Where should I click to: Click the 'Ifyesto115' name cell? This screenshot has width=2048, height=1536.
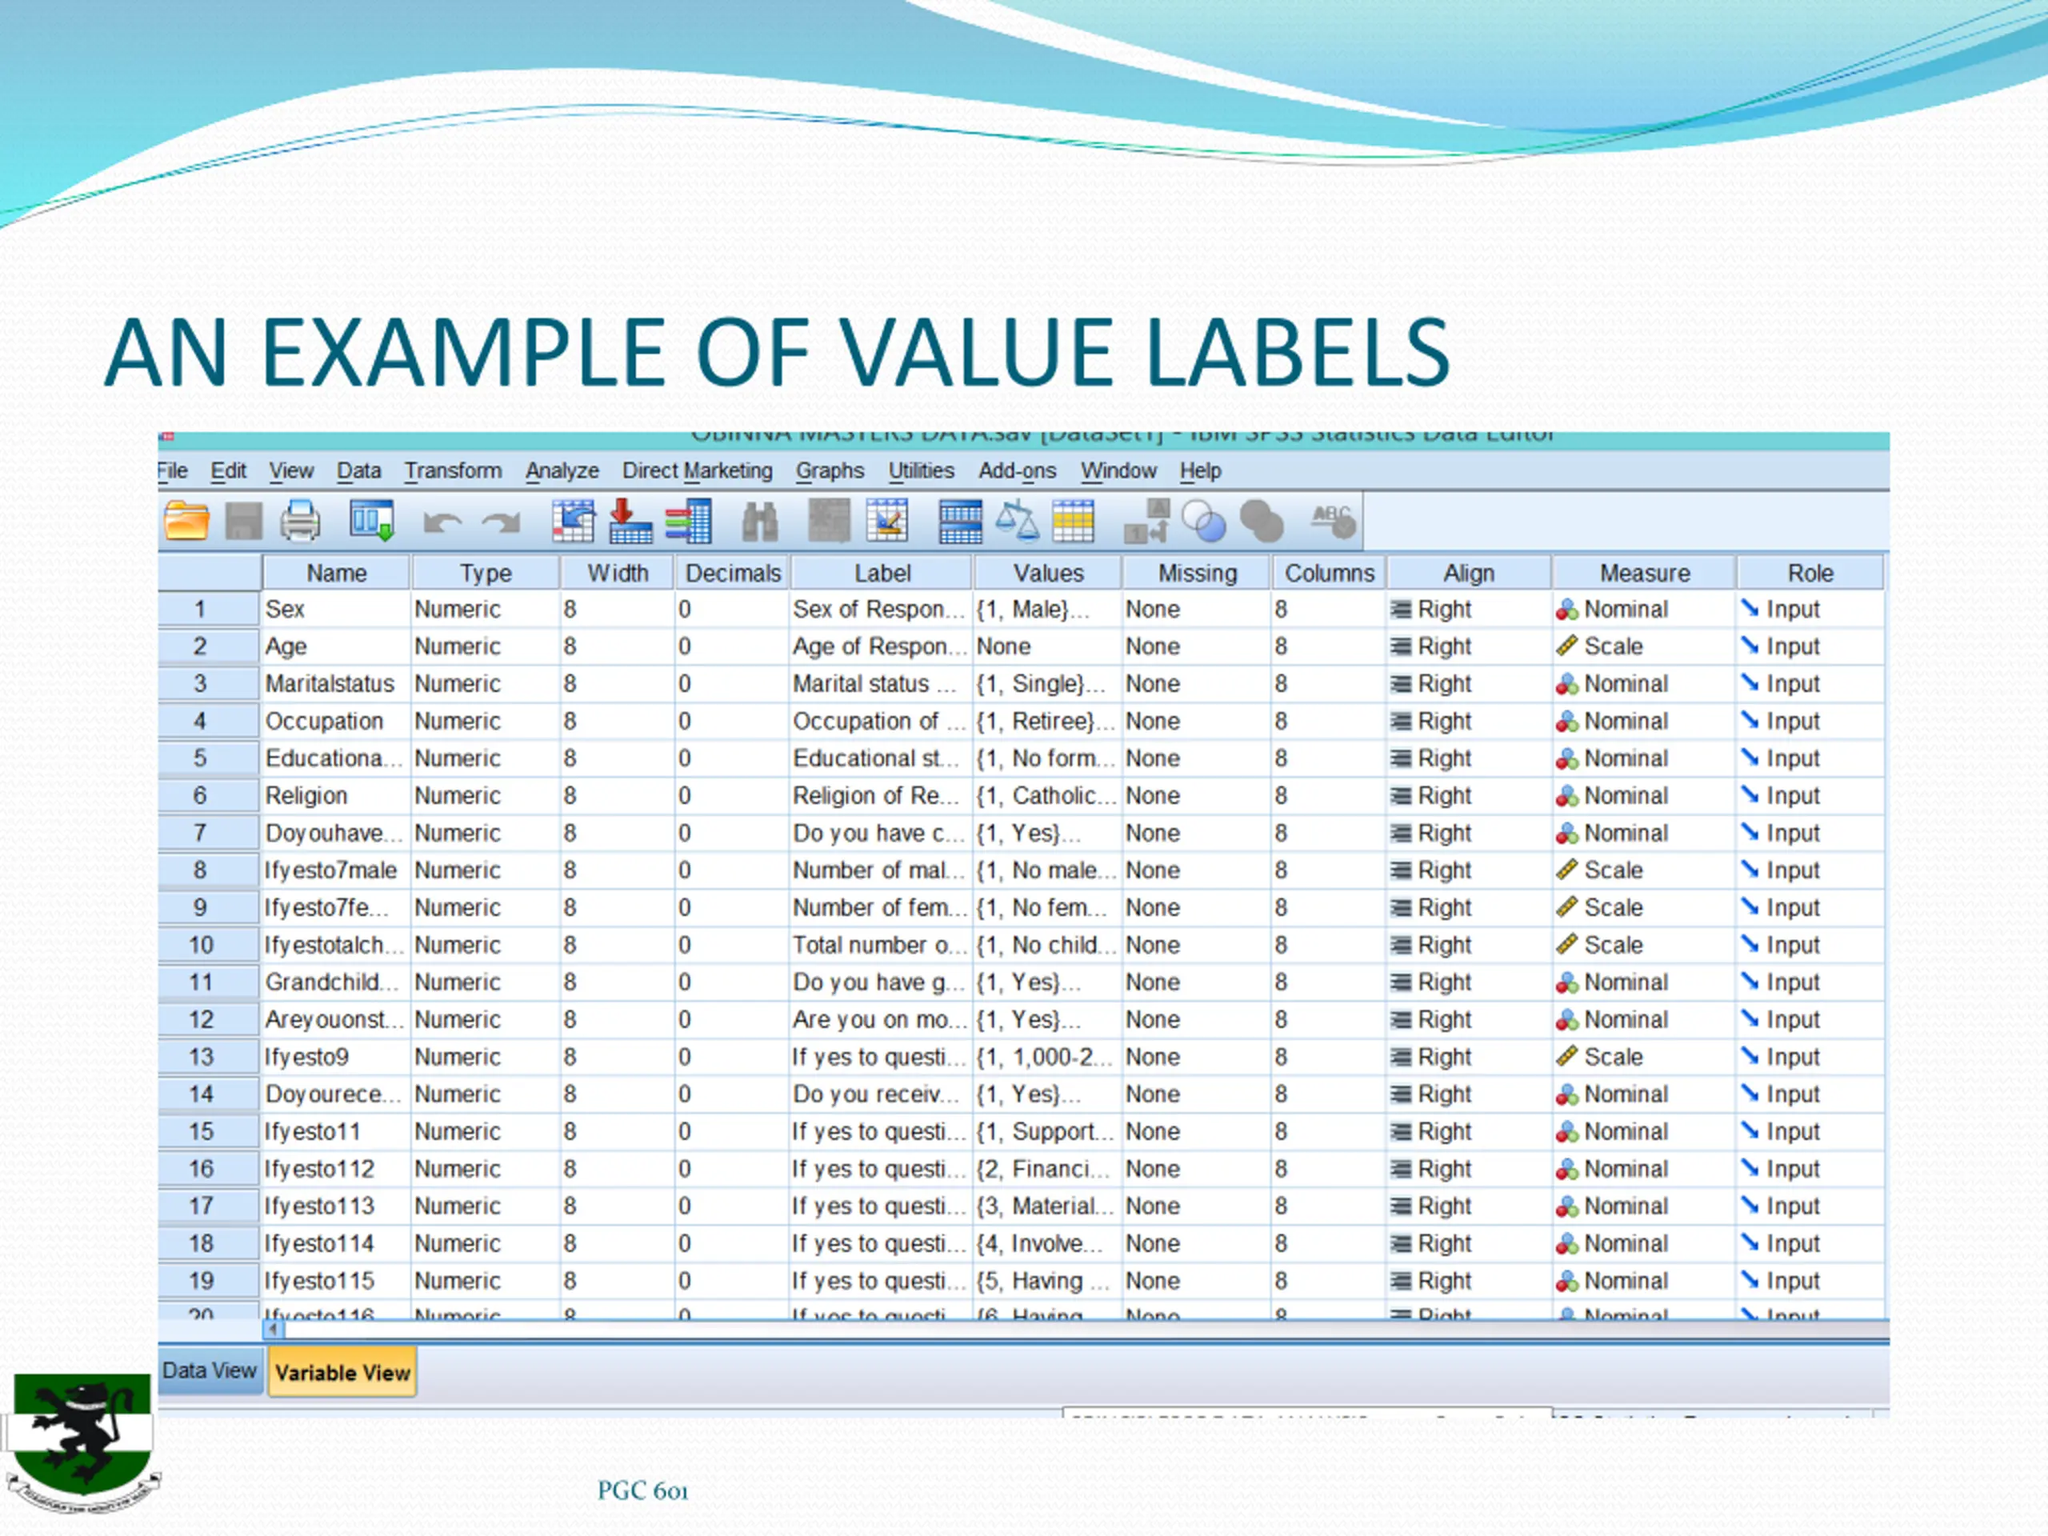point(336,1282)
